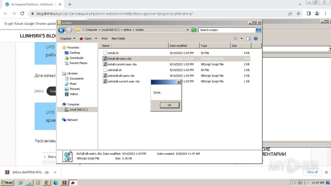Sort files by Date modified column

[x=184, y=46]
